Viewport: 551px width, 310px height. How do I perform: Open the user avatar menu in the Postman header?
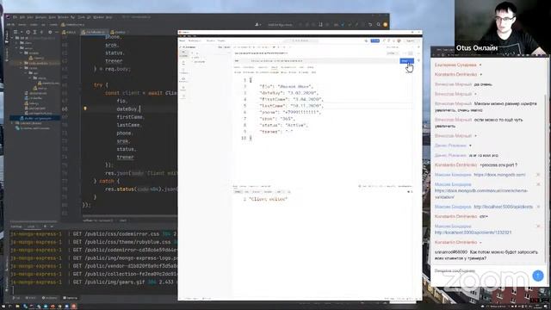(399, 40)
